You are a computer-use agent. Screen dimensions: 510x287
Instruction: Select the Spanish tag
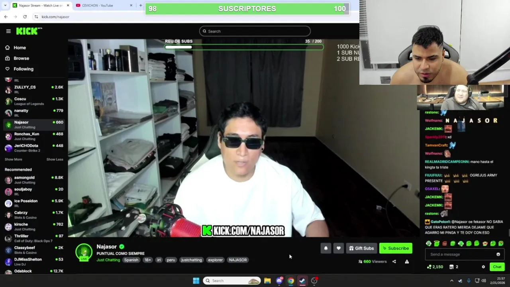(x=131, y=260)
